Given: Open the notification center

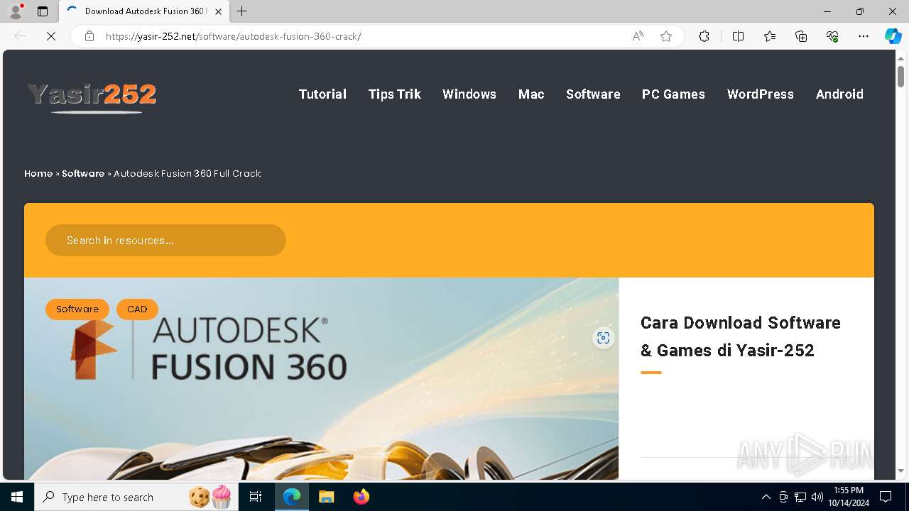Looking at the screenshot, I should pyautogui.click(x=886, y=497).
